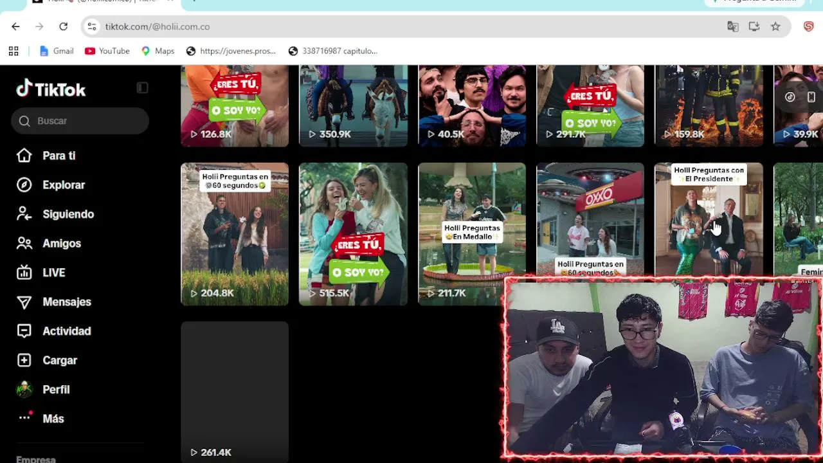
Task: Click the Para ti home icon
Action: tap(24, 156)
